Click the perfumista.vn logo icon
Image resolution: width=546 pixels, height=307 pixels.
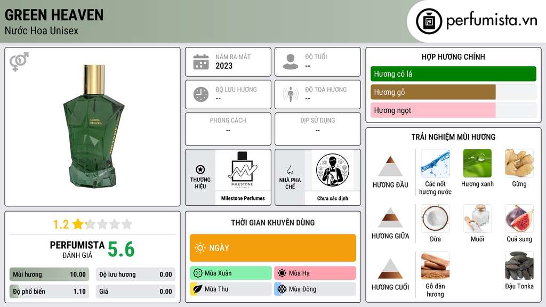[x=429, y=21]
